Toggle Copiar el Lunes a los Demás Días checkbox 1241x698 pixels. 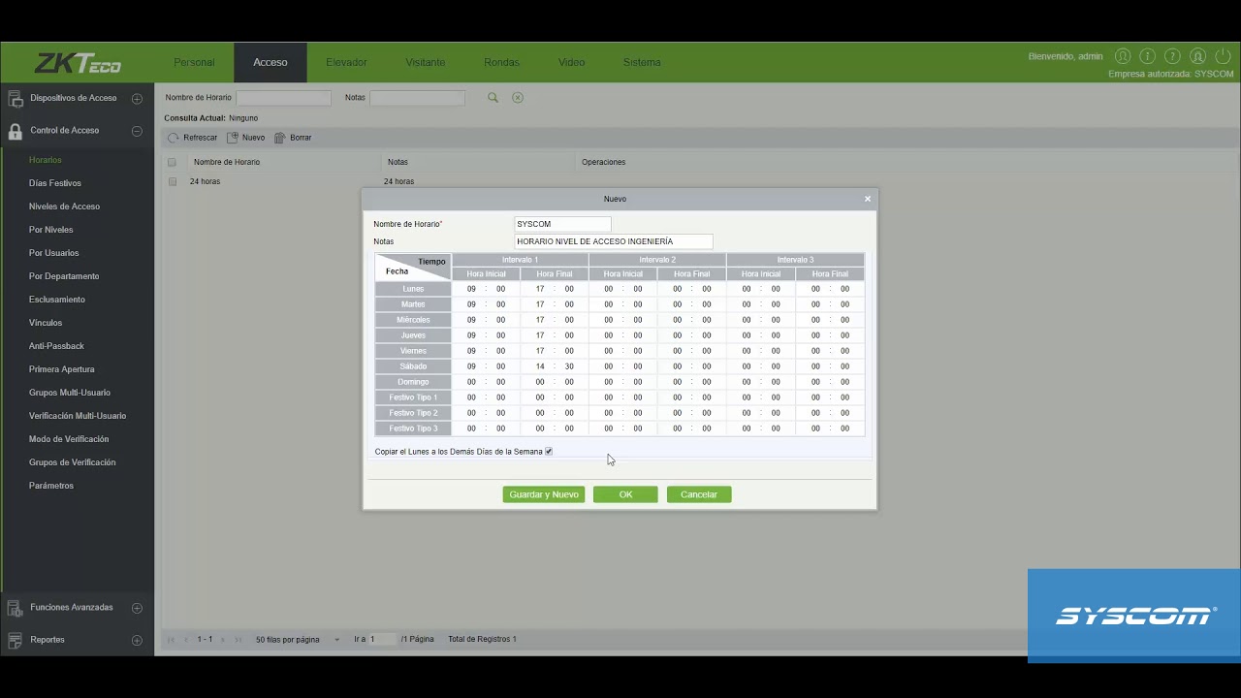click(x=549, y=452)
